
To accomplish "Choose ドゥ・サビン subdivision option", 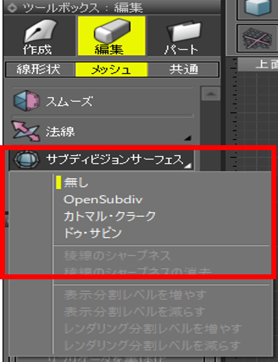I will point(93,233).
